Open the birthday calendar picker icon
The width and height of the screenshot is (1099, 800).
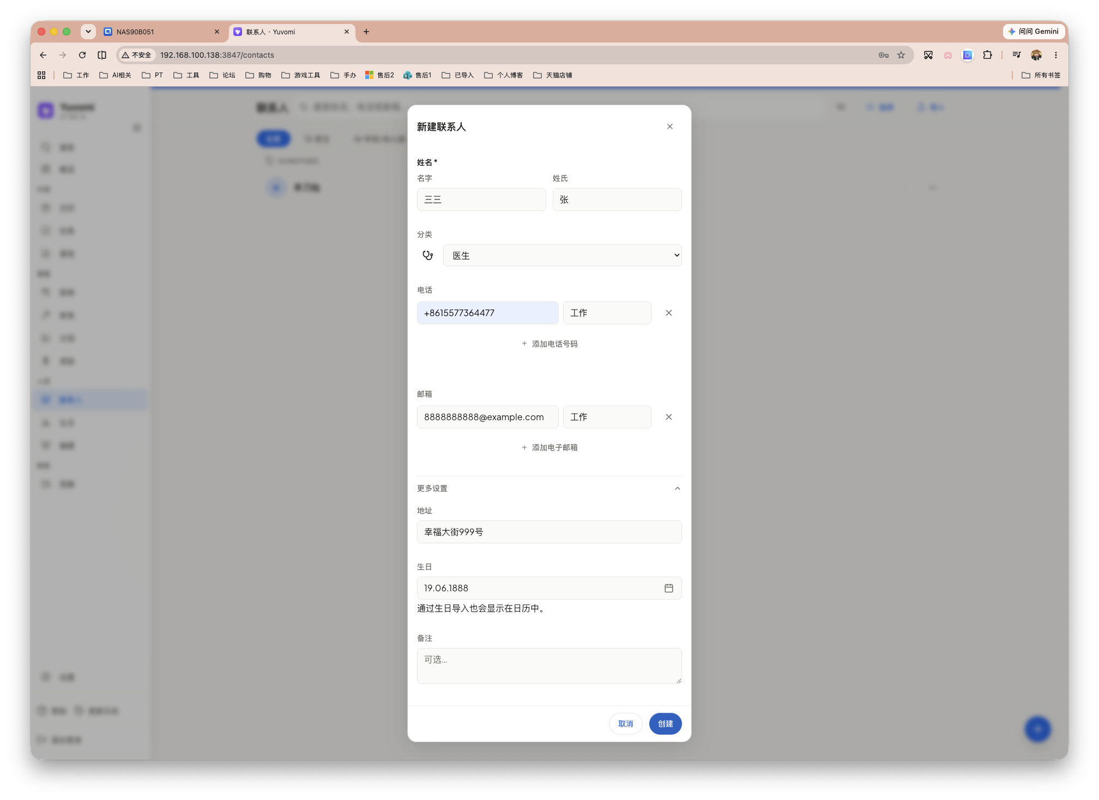pos(669,588)
